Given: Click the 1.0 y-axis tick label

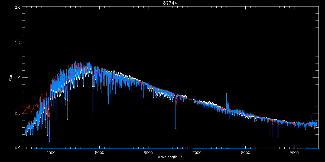Looking at the screenshot, I should (x=17, y=78).
